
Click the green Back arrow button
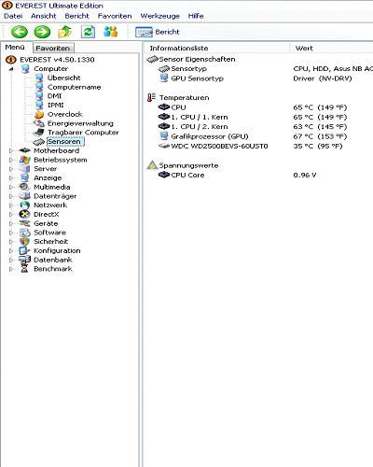(x=20, y=32)
